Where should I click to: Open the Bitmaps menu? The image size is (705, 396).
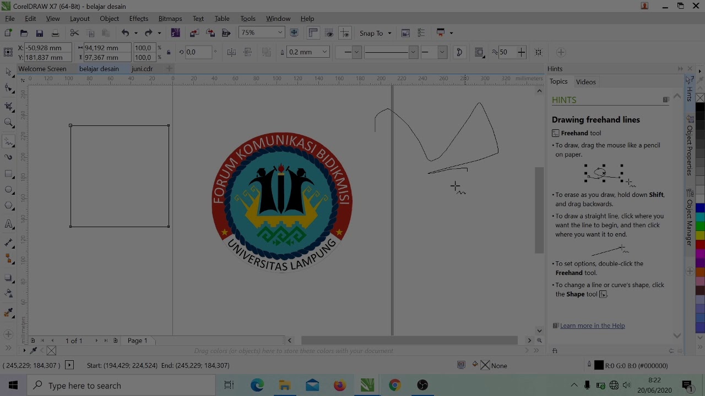(170, 18)
